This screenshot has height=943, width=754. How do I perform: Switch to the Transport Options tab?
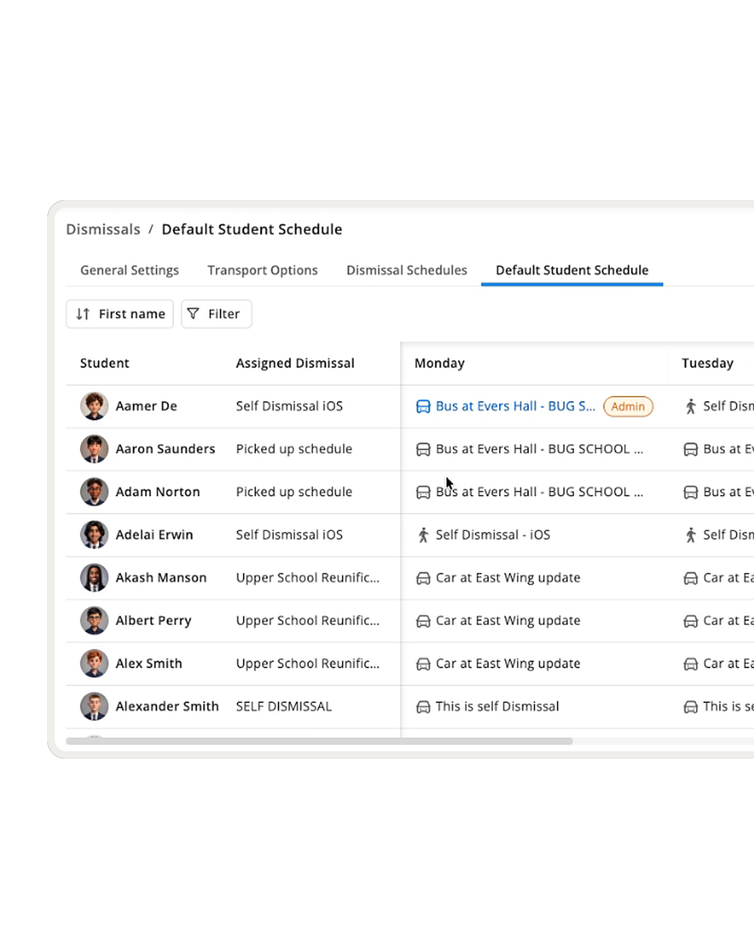point(263,270)
